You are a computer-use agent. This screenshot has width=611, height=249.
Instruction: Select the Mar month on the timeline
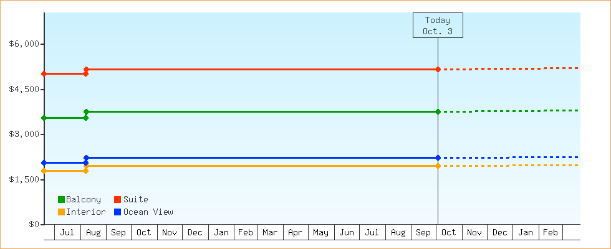pyautogui.click(x=270, y=233)
